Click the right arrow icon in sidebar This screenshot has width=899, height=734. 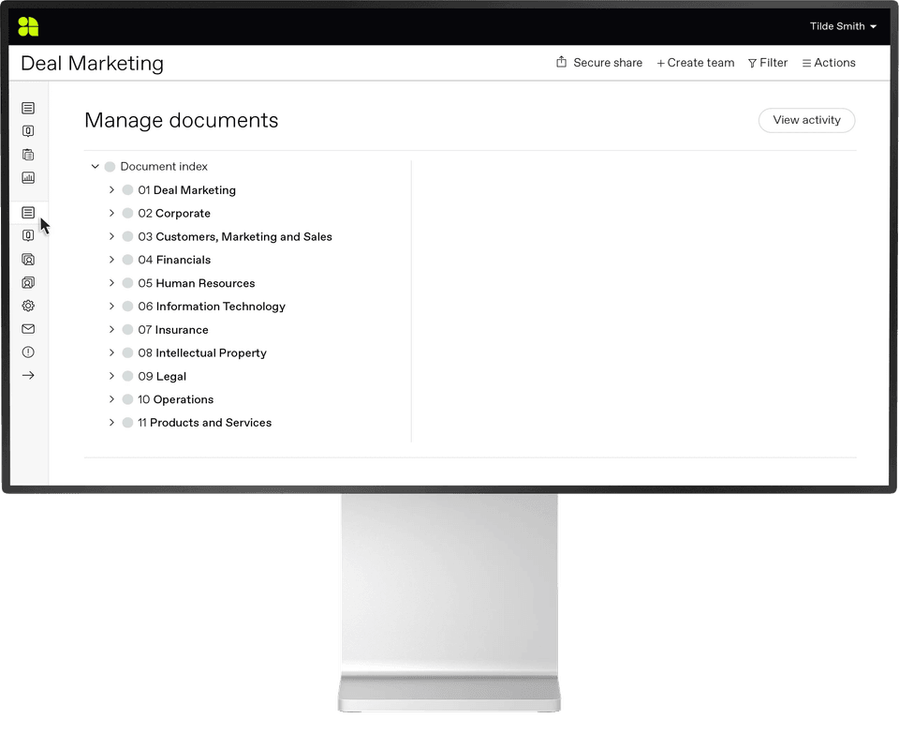click(28, 376)
